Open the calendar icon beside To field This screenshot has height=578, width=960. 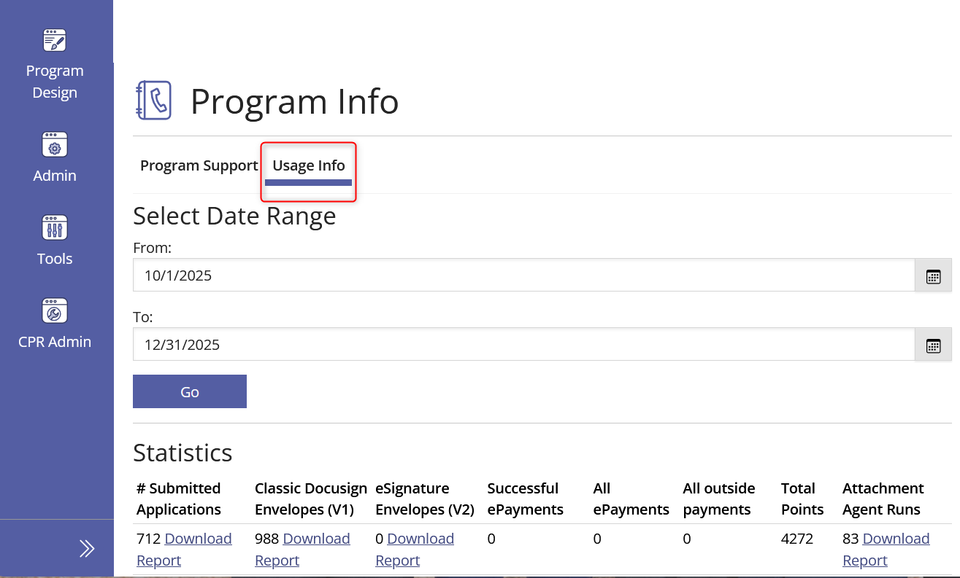point(933,345)
